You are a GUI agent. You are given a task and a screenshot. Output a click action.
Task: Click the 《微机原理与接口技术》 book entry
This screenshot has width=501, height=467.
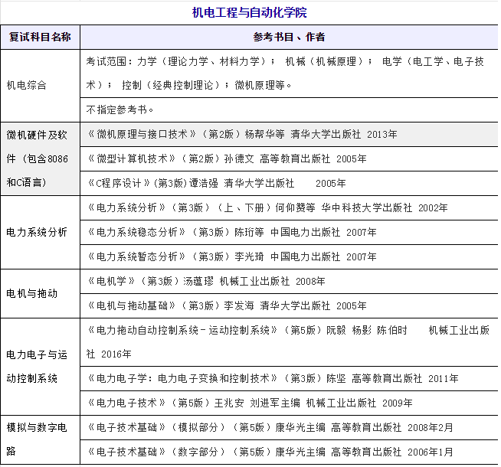coord(242,134)
